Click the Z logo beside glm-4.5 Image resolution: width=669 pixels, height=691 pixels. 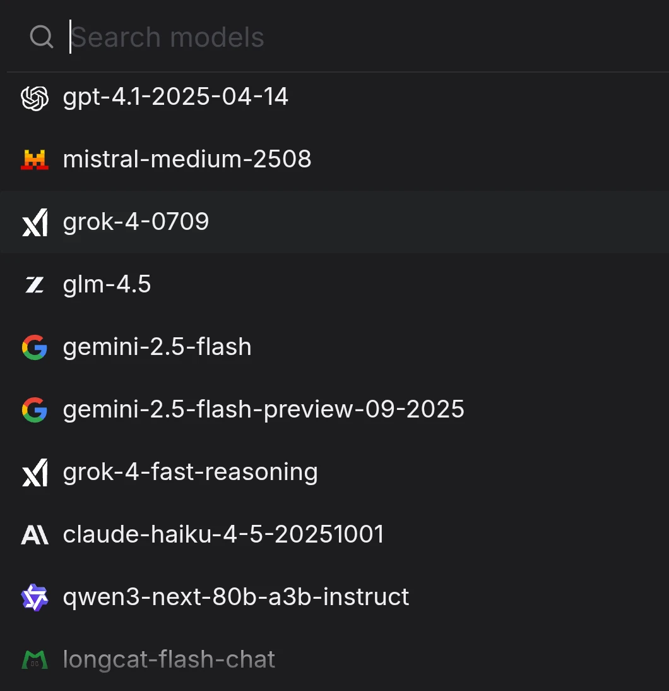(35, 285)
